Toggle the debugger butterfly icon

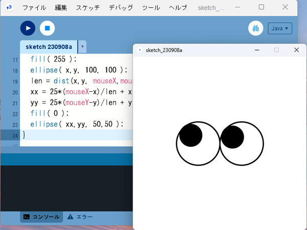(255, 28)
